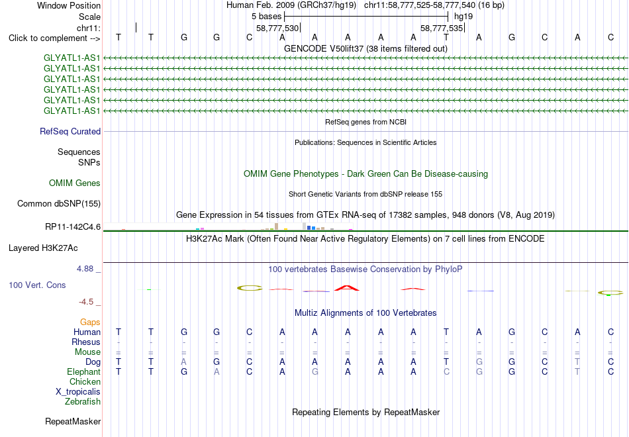The width and height of the screenshot is (629, 437).
Task: Click the OMIM Gene Phenotypes track title
Action: coord(365,173)
